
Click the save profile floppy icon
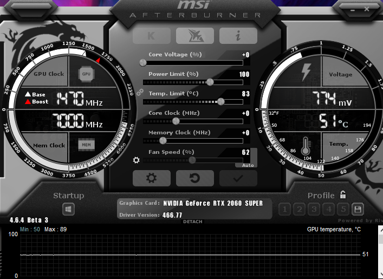point(358,209)
